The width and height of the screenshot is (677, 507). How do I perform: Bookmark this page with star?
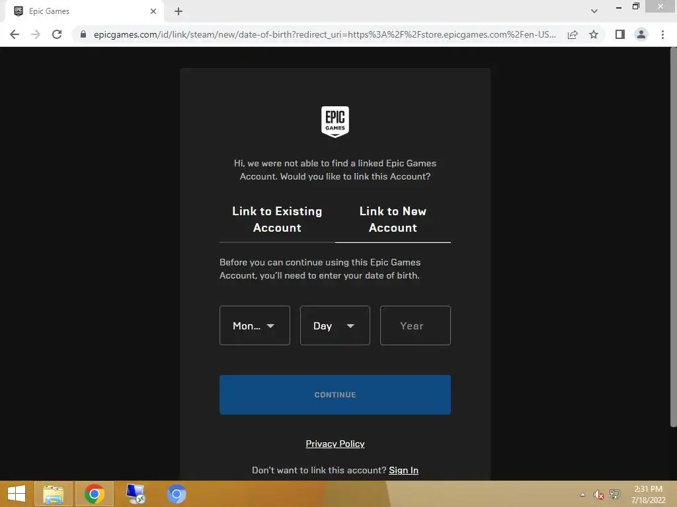[594, 34]
